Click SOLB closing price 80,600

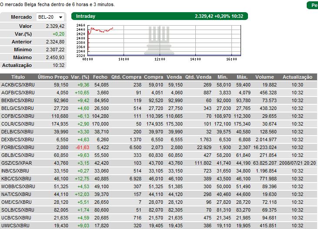click(101, 210)
